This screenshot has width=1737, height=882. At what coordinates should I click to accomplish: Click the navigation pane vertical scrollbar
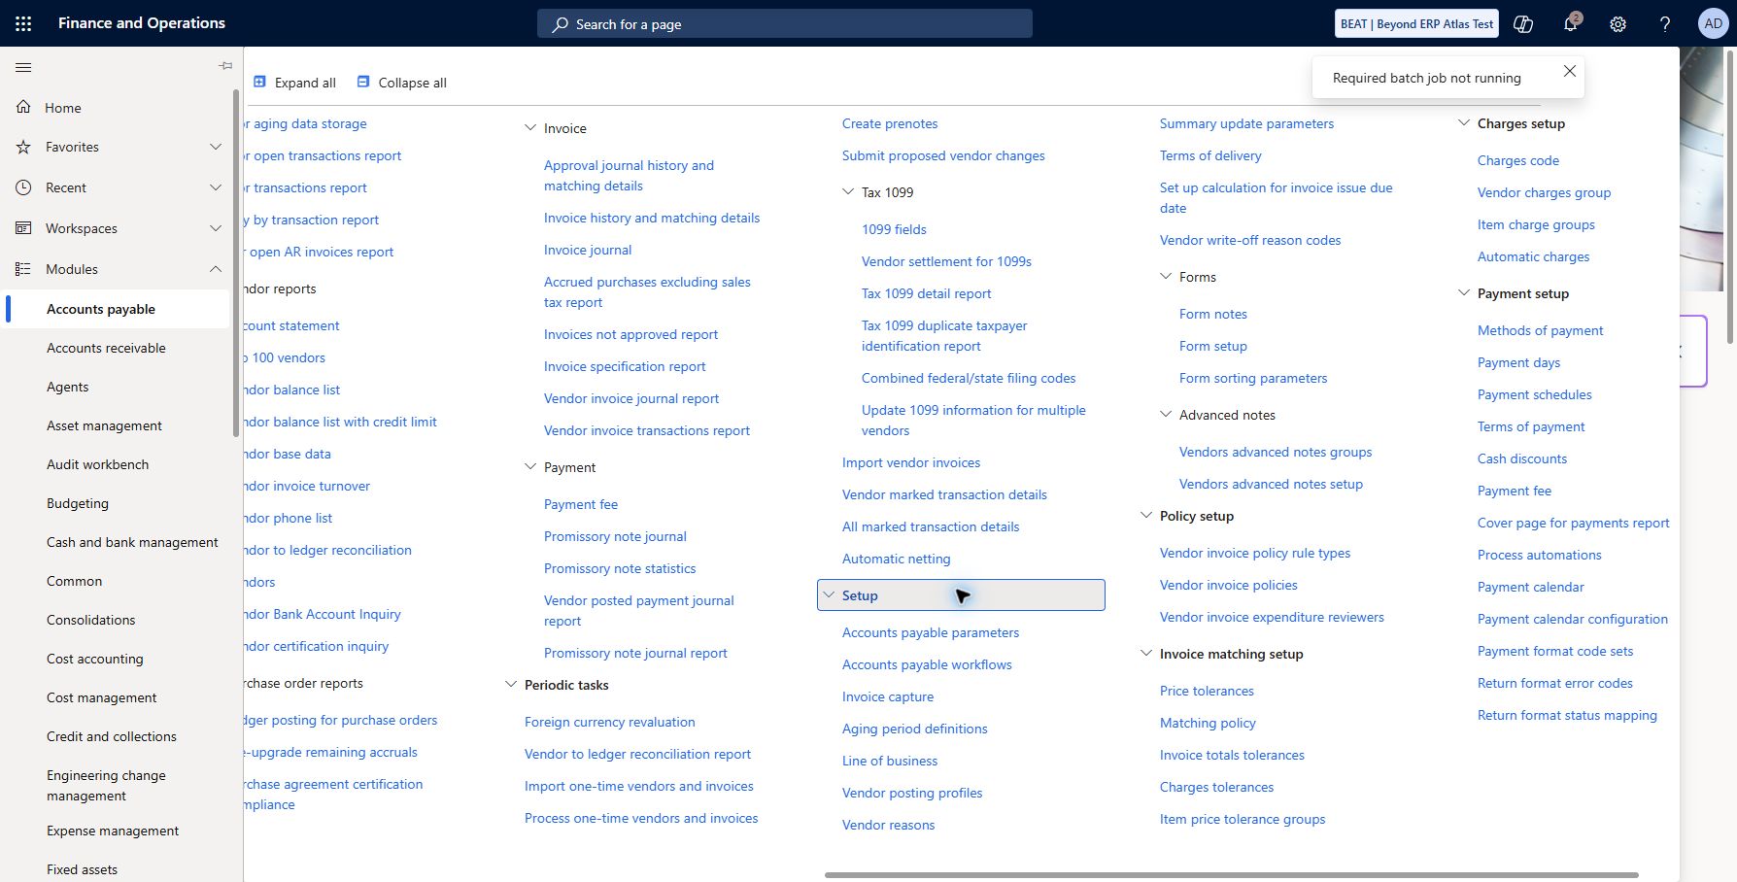pos(236,262)
